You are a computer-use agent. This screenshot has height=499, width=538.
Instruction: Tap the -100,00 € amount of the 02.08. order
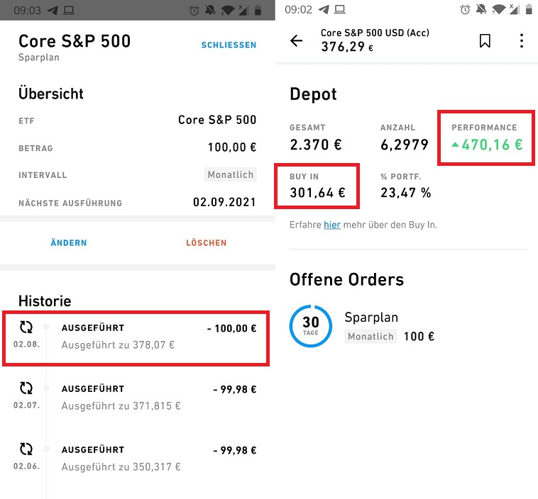pyautogui.click(x=231, y=328)
